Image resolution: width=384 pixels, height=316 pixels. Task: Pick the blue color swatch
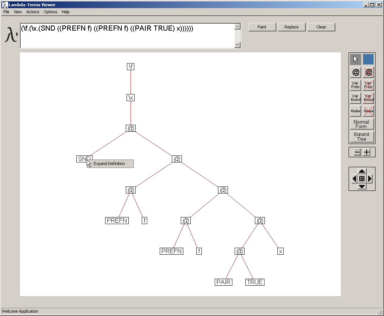click(x=368, y=59)
